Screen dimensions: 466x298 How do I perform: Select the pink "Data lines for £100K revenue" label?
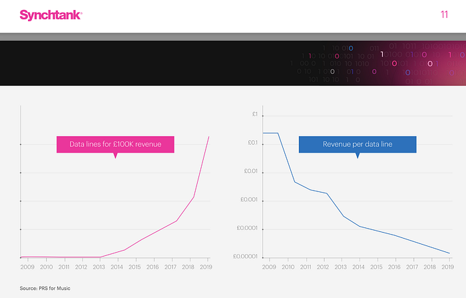[115, 145]
